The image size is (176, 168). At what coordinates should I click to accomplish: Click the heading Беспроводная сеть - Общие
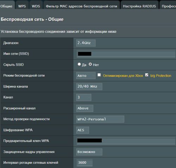coord(32,19)
